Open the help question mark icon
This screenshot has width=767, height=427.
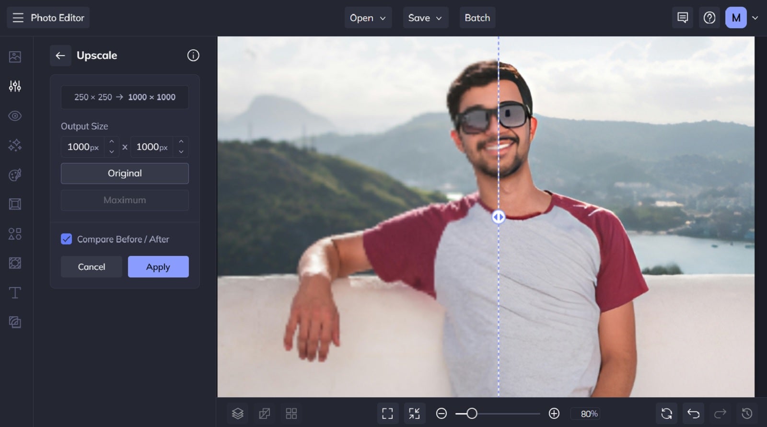point(709,18)
